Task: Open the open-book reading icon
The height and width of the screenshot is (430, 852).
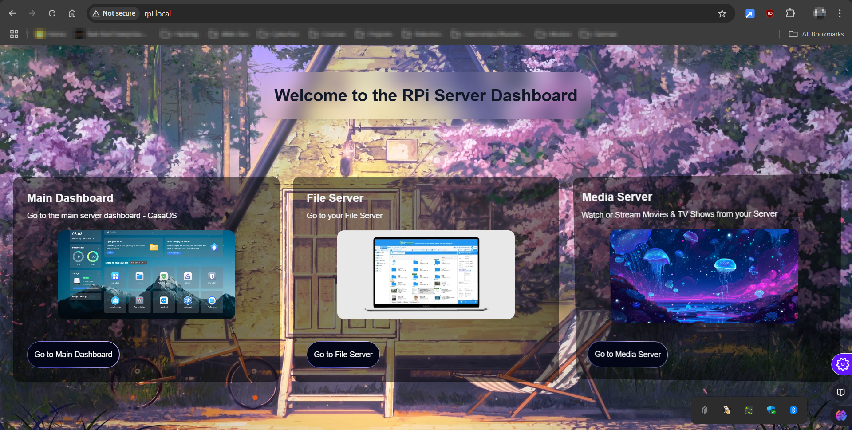Action: [x=840, y=392]
